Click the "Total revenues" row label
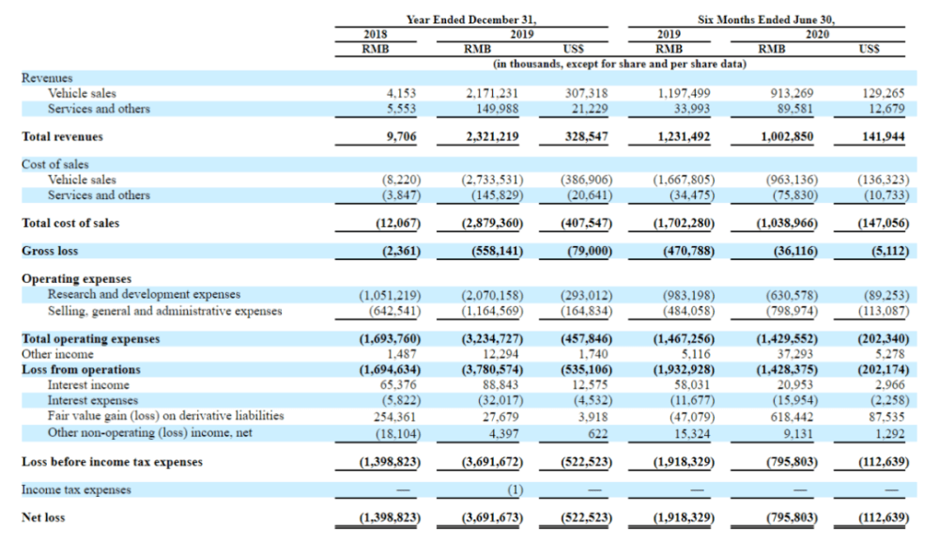The width and height of the screenshot is (939, 543). coord(62,136)
